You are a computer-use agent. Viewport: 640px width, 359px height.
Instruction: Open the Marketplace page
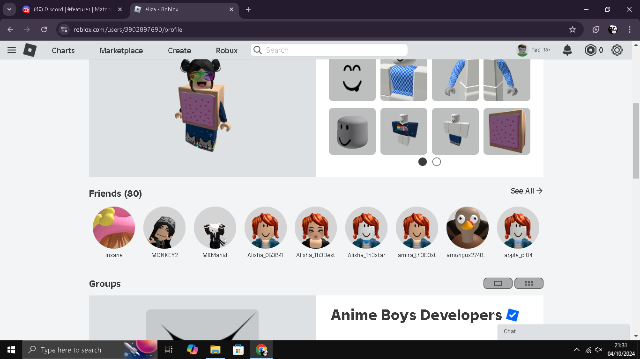click(121, 50)
